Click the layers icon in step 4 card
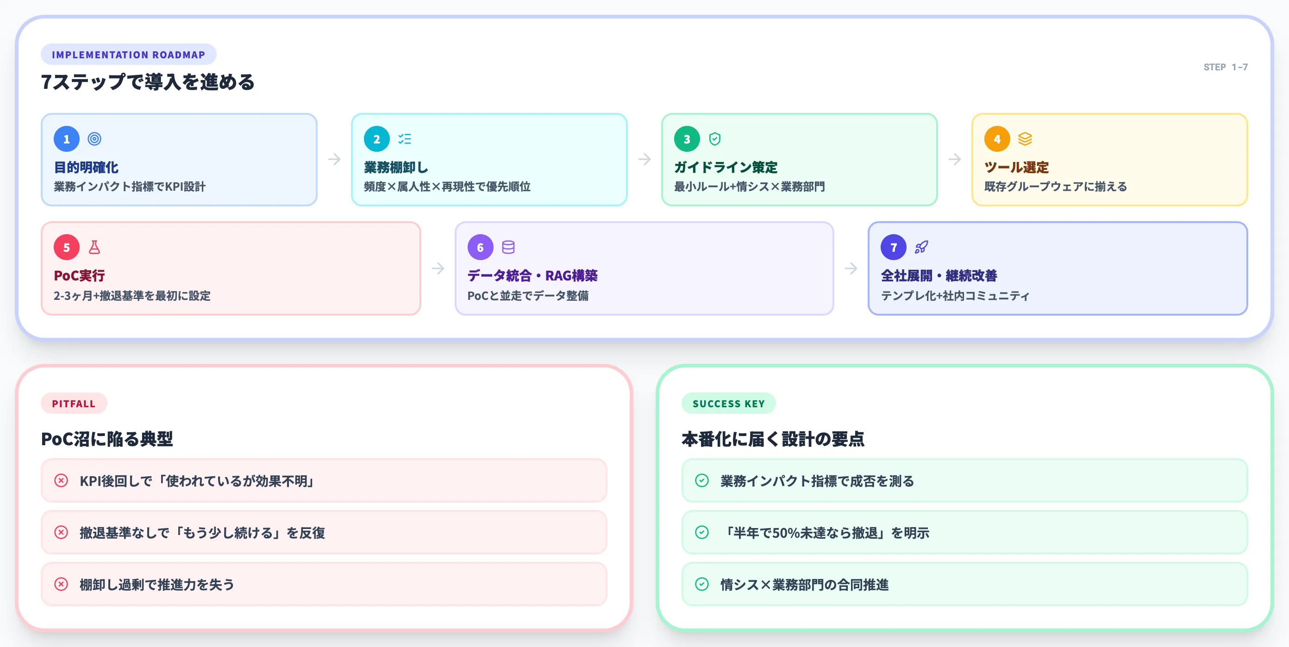Viewport: 1289px width, 647px height. pyautogui.click(x=1025, y=139)
